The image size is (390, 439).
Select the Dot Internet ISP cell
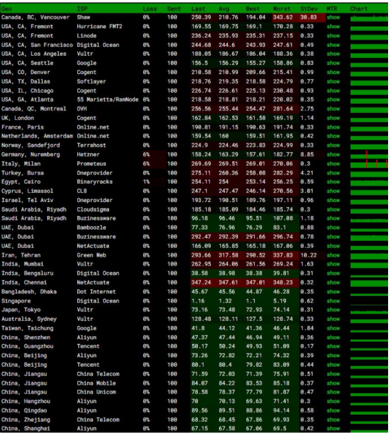(x=96, y=292)
